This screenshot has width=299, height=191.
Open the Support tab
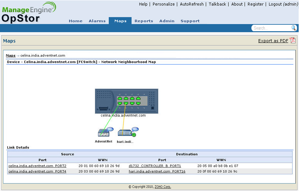(190, 21)
